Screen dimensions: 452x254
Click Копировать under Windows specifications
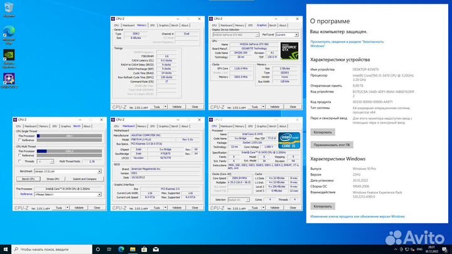323,206
